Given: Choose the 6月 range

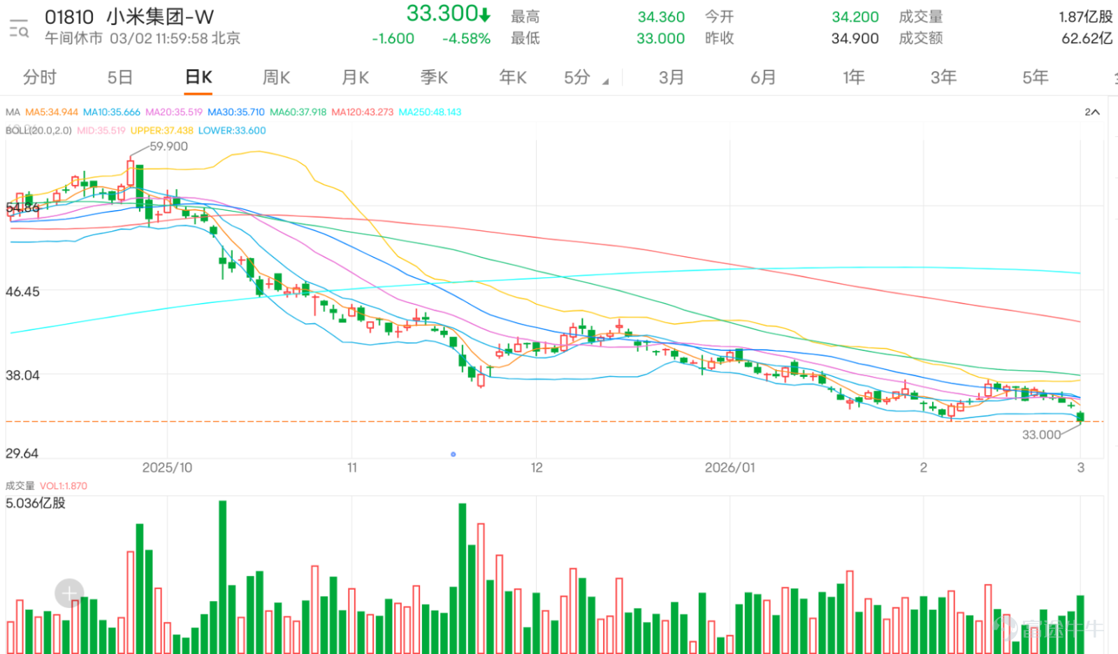Looking at the screenshot, I should pos(763,77).
